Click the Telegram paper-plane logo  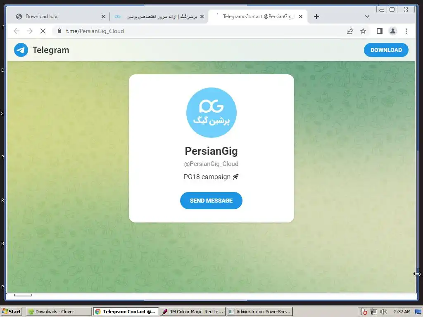coord(21,50)
